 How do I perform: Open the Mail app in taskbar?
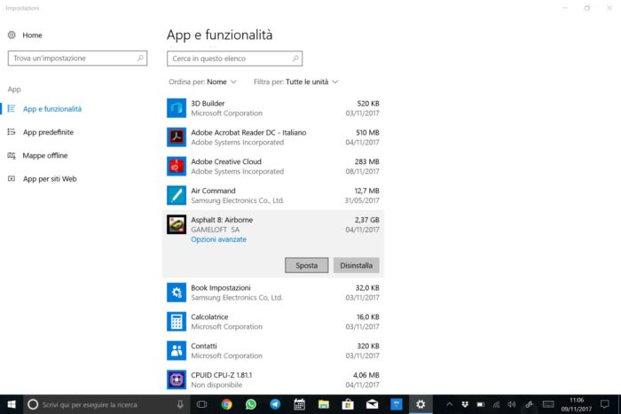372,404
